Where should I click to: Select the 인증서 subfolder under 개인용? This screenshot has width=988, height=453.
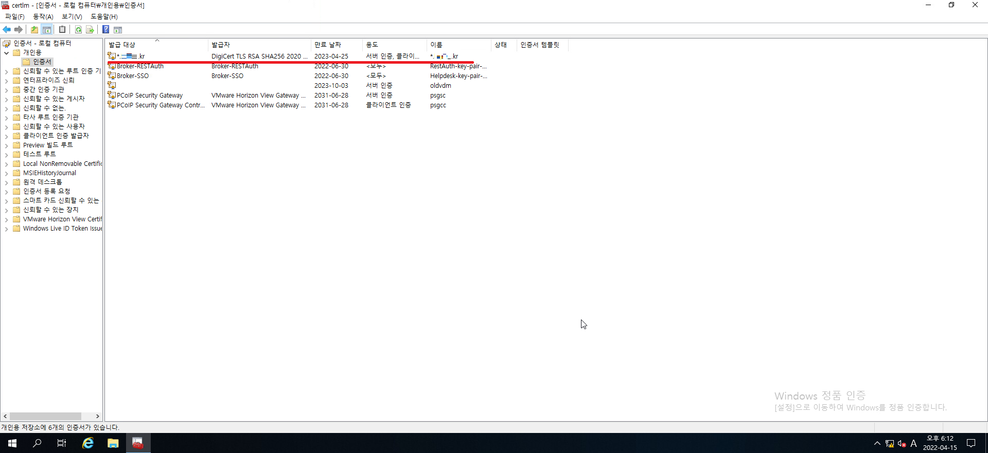(x=42, y=62)
